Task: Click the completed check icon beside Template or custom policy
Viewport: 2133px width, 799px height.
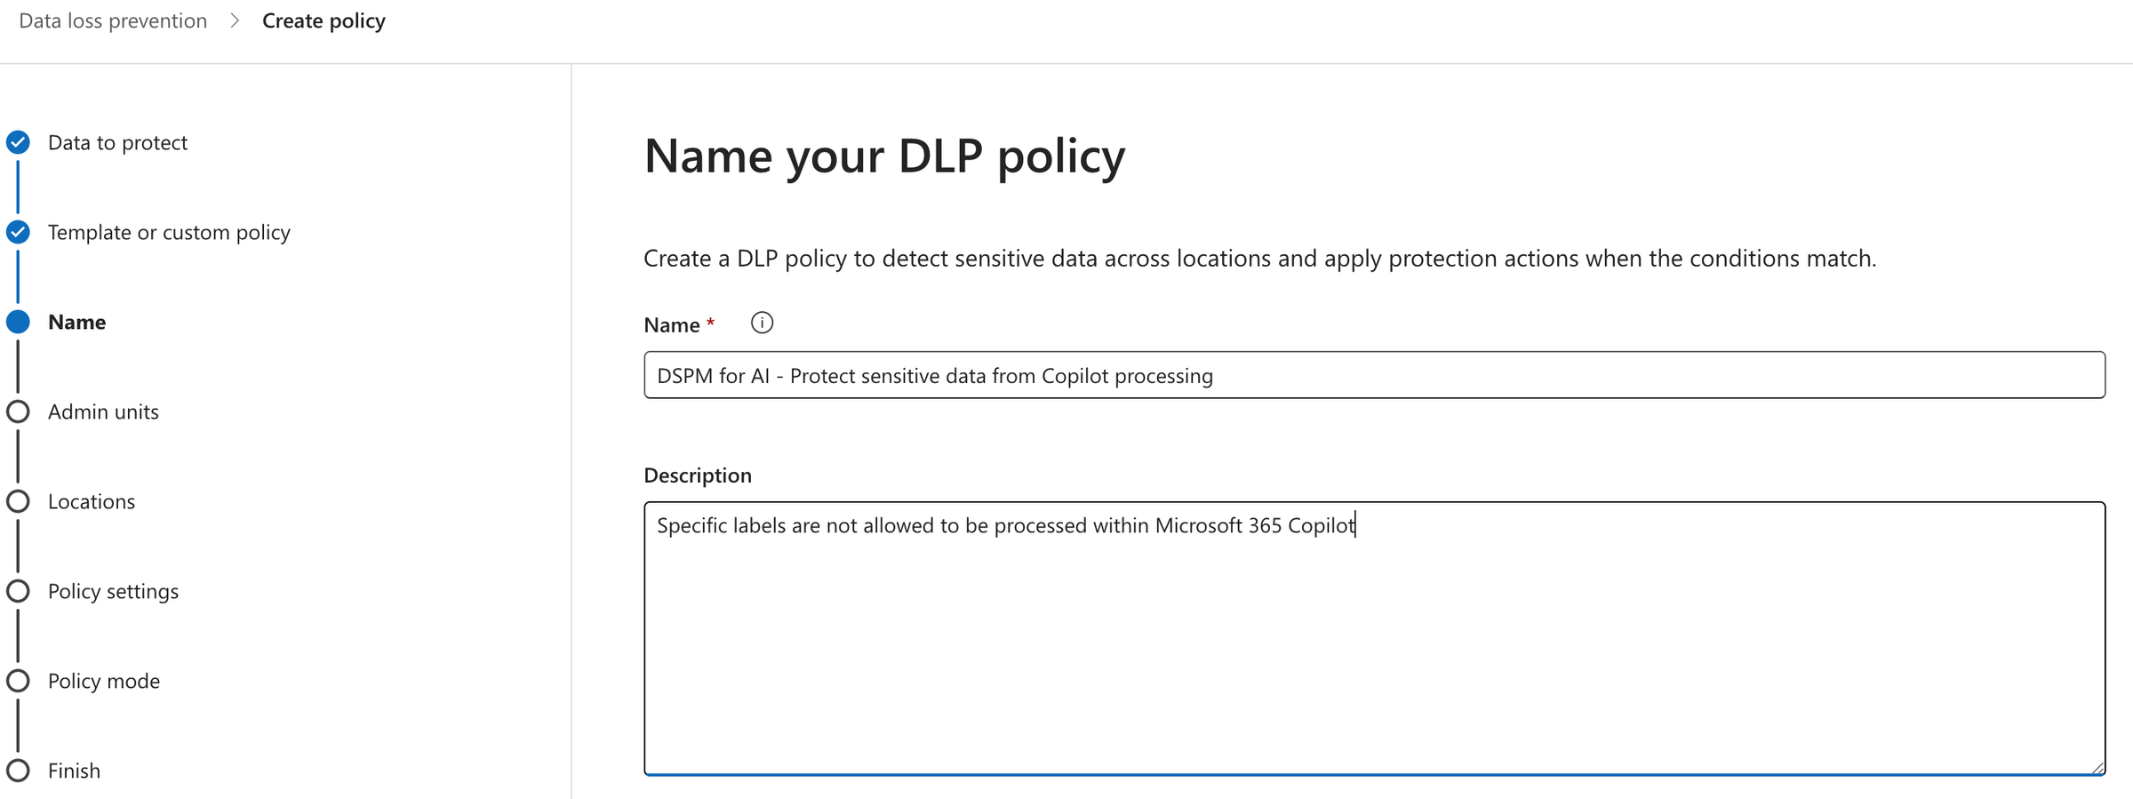Action: 18,232
